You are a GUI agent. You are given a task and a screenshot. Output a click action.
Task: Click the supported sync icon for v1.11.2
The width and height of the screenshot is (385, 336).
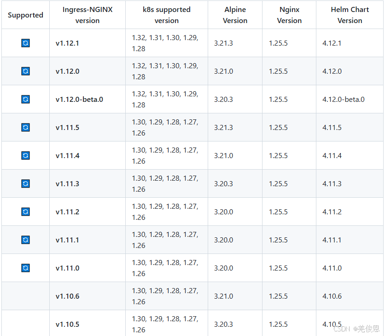point(25,212)
